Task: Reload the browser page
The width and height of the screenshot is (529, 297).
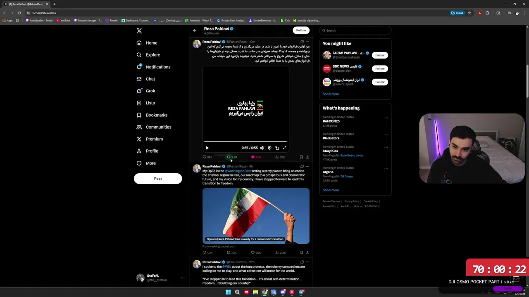Action: tap(19, 13)
